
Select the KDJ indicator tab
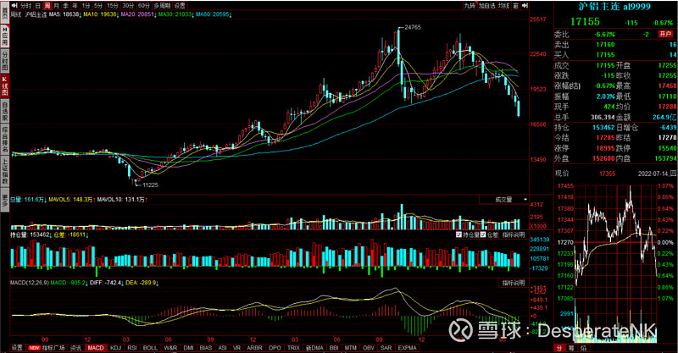click(x=115, y=347)
